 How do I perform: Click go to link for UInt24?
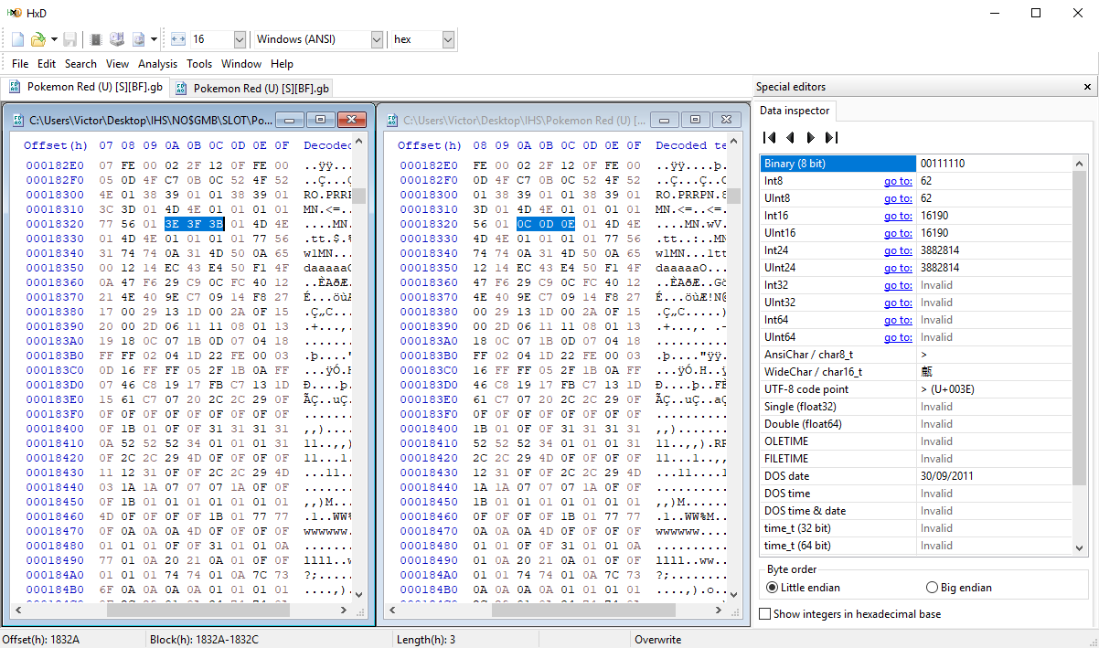[898, 268]
